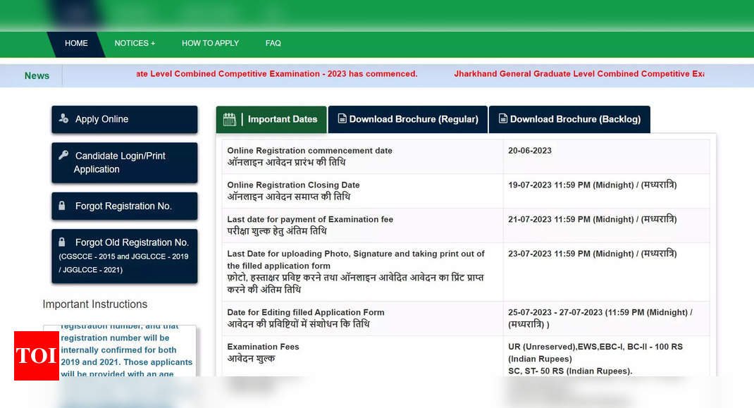Image resolution: width=754 pixels, height=408 pixels.
Task: Select the 21-07-2023 fee payment date cell
Action: coord(607,225)
